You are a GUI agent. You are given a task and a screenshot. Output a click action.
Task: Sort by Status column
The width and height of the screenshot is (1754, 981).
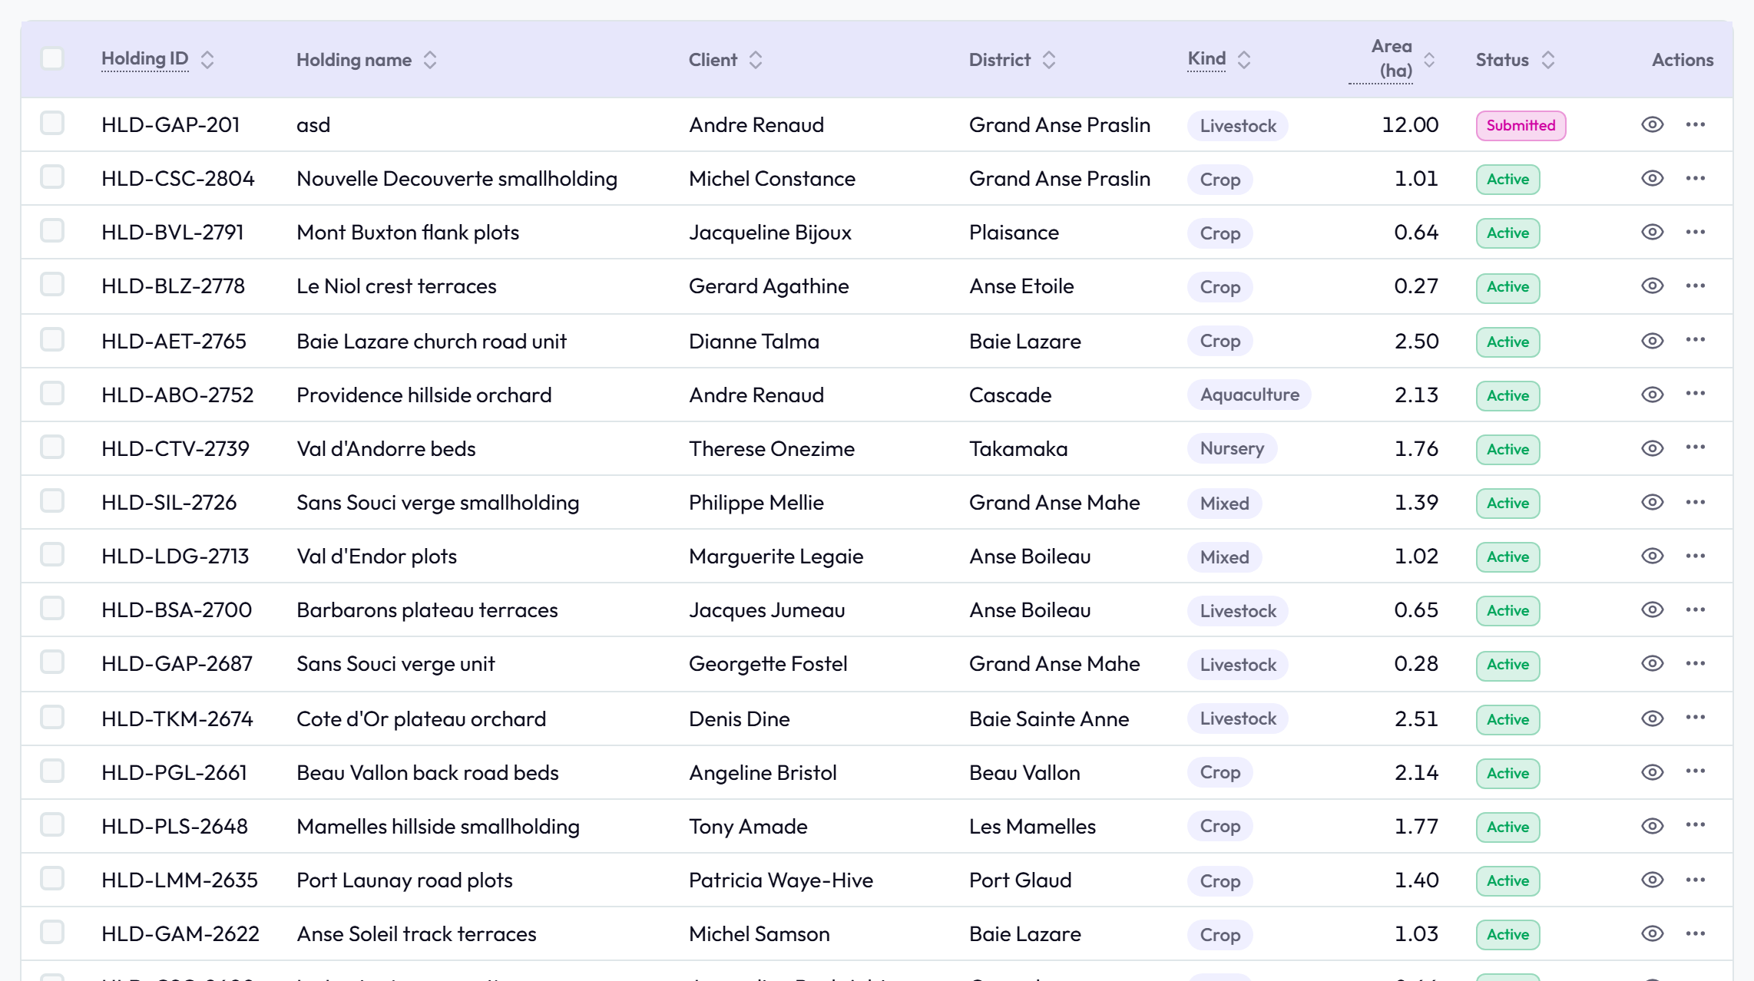point(1548,60)
